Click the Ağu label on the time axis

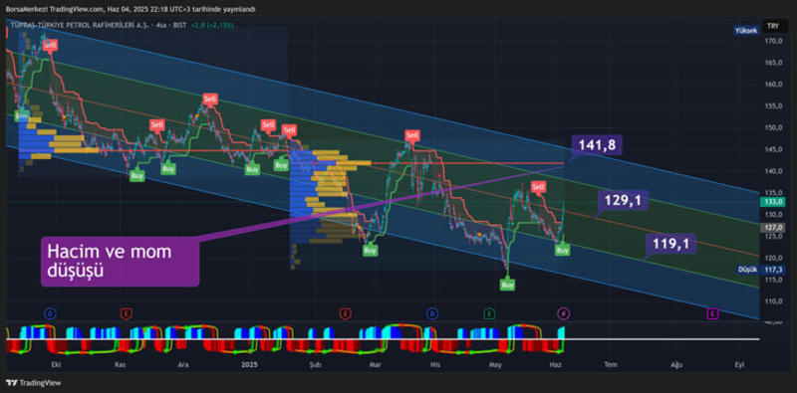click(676, 364)
